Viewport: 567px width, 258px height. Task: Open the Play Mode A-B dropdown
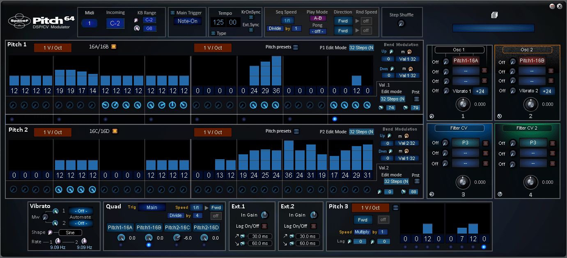tap(318, 18)
